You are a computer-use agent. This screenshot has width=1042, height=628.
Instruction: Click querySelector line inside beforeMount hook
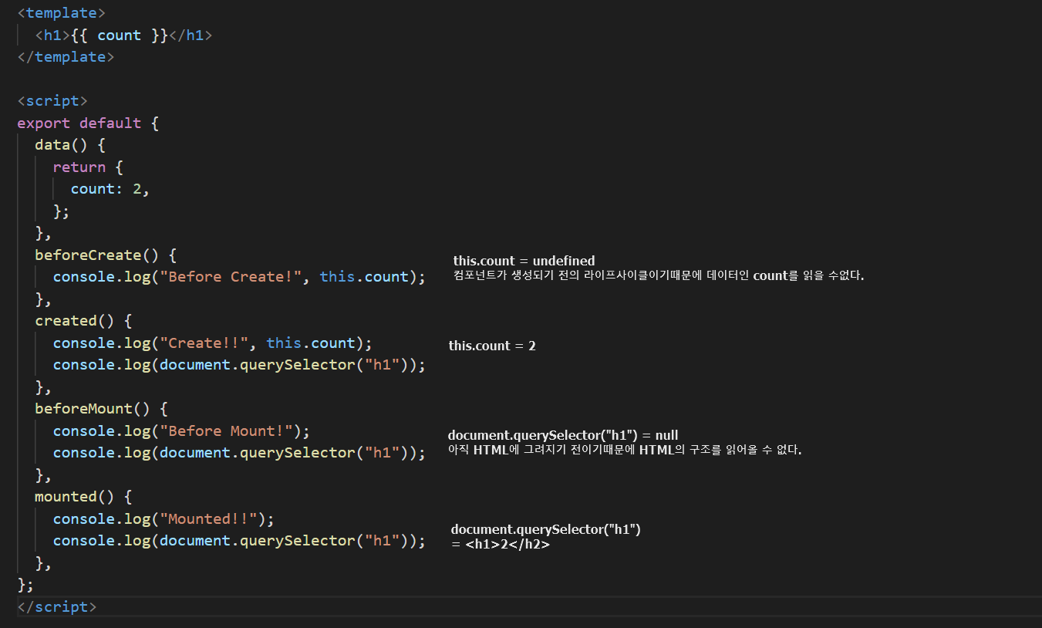coord(239,452)
